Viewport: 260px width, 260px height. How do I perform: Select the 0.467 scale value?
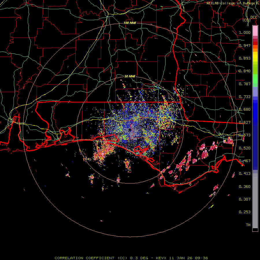tap(245, 161)
